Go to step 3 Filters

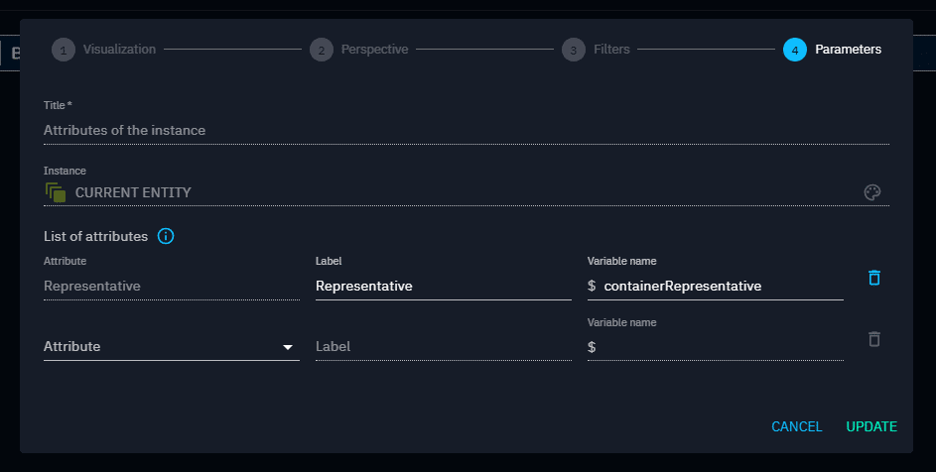click(x=596, y=50)
